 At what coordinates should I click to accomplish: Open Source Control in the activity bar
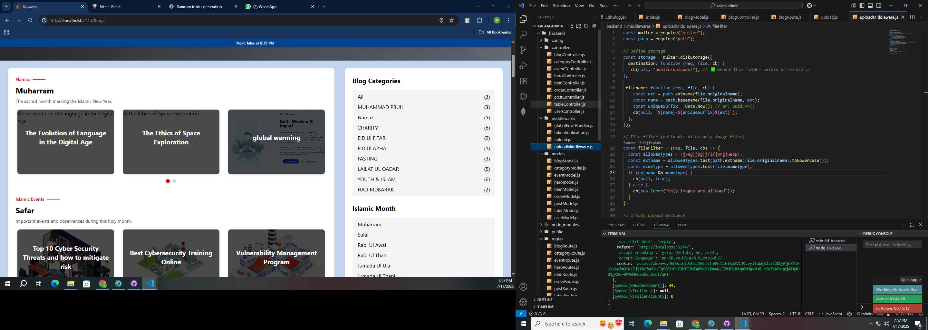click(x=523, y=50)
